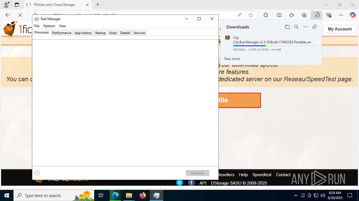Viewport: 359px width, 201px height.
Task: Toggle the Edge Downloads toolbar button
Action: click(316, 15)
